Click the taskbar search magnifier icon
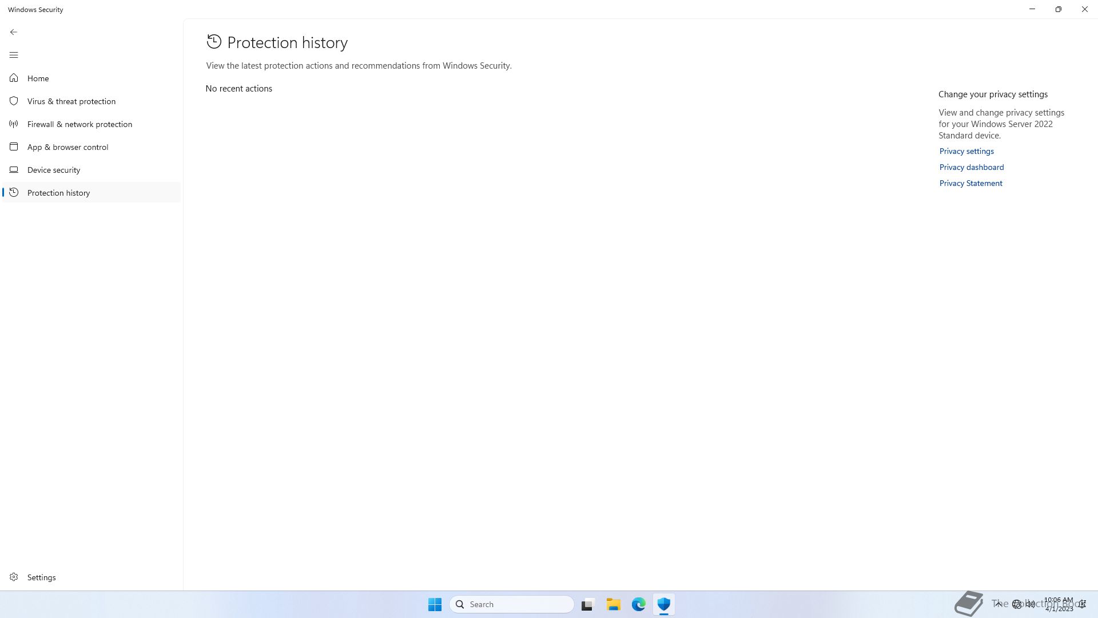Image resolution: width=1098 pixels, height=618 pixels. 460,604
